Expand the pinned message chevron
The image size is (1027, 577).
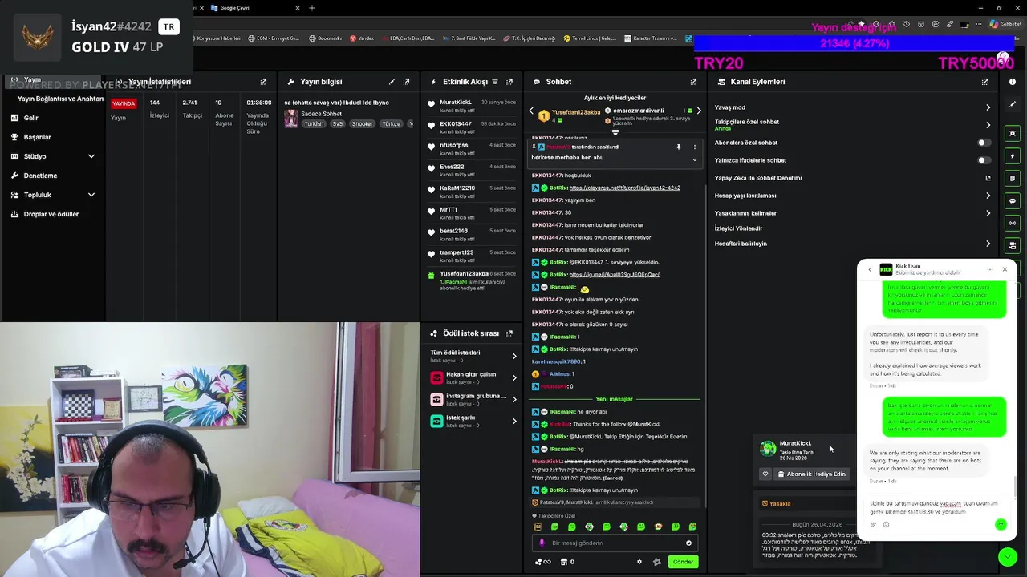(x=695, y=159)
